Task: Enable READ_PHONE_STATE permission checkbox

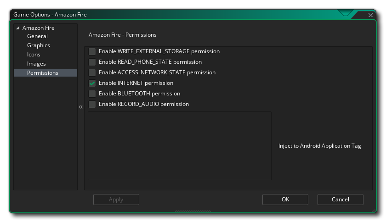Action: pyautogui.click(x=92, y=62)
